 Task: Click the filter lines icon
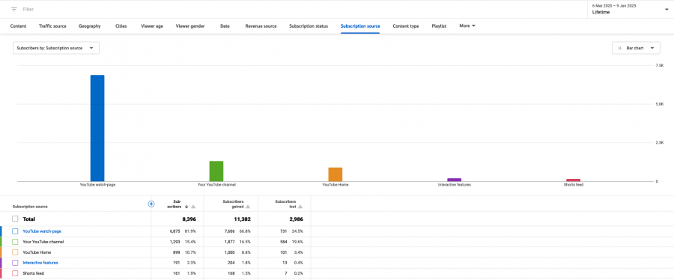(x=14, y=9)
